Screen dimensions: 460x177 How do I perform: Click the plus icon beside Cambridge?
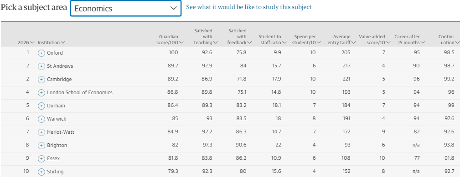coord(41,80)
